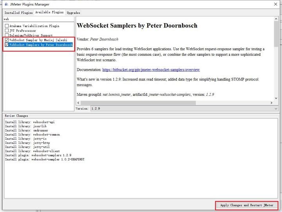Viewport: 282px width, 212px height.
Task: Click the JMeter feather icon in title bar
Action: pos(7,4)
